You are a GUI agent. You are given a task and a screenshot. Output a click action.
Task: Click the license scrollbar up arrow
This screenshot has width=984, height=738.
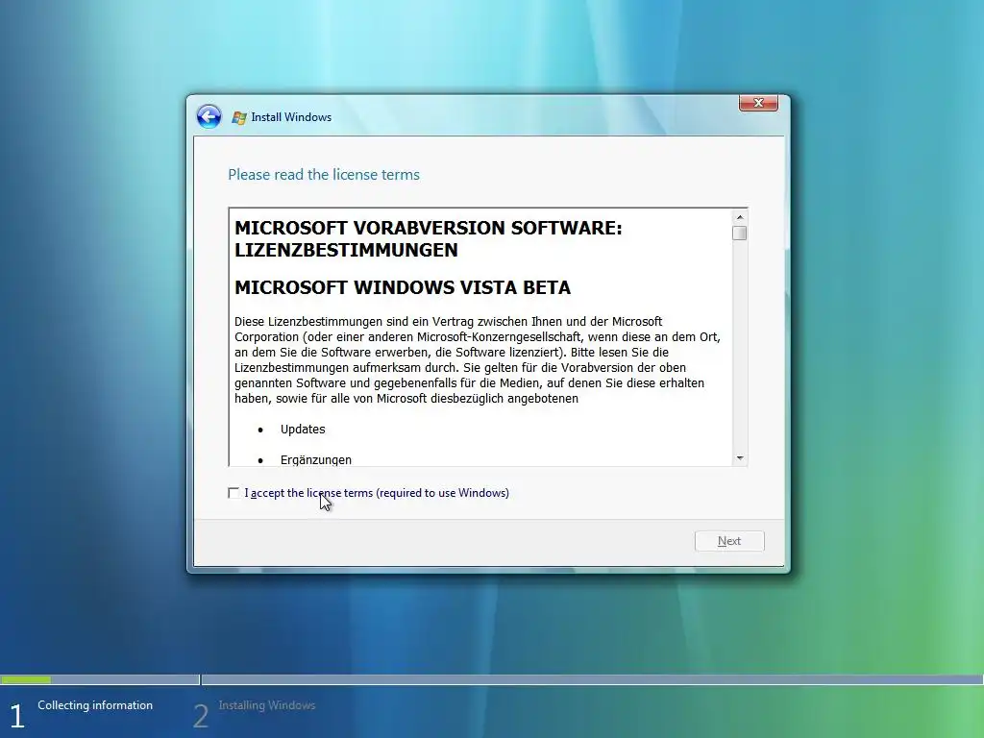point(740,217)
